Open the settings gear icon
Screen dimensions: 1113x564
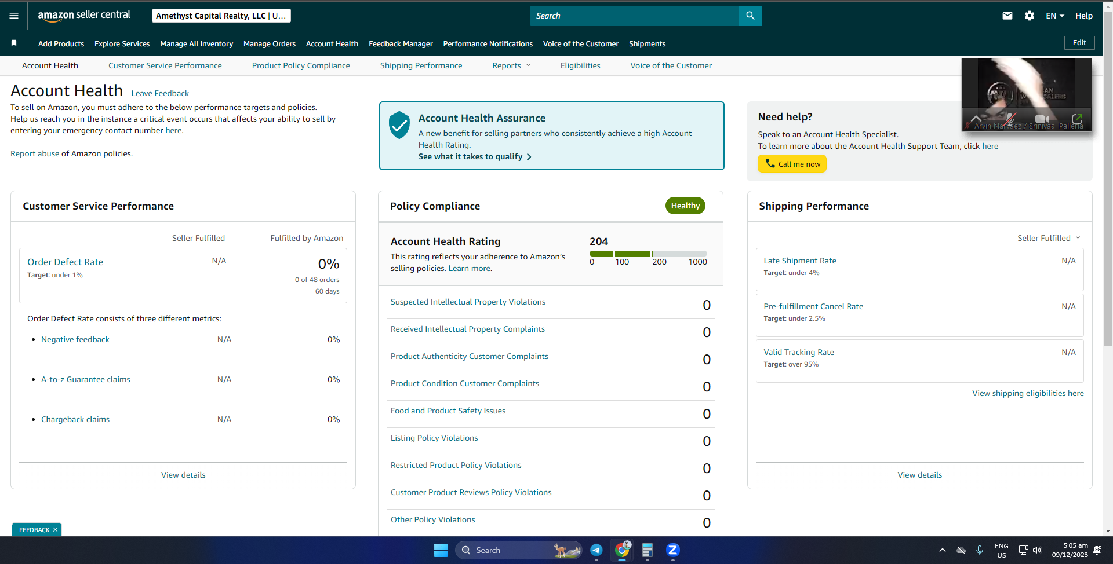[x=1030, y=16]
